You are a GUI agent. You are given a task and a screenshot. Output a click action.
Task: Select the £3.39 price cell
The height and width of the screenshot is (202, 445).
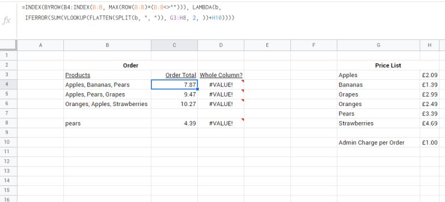point(429,113)
